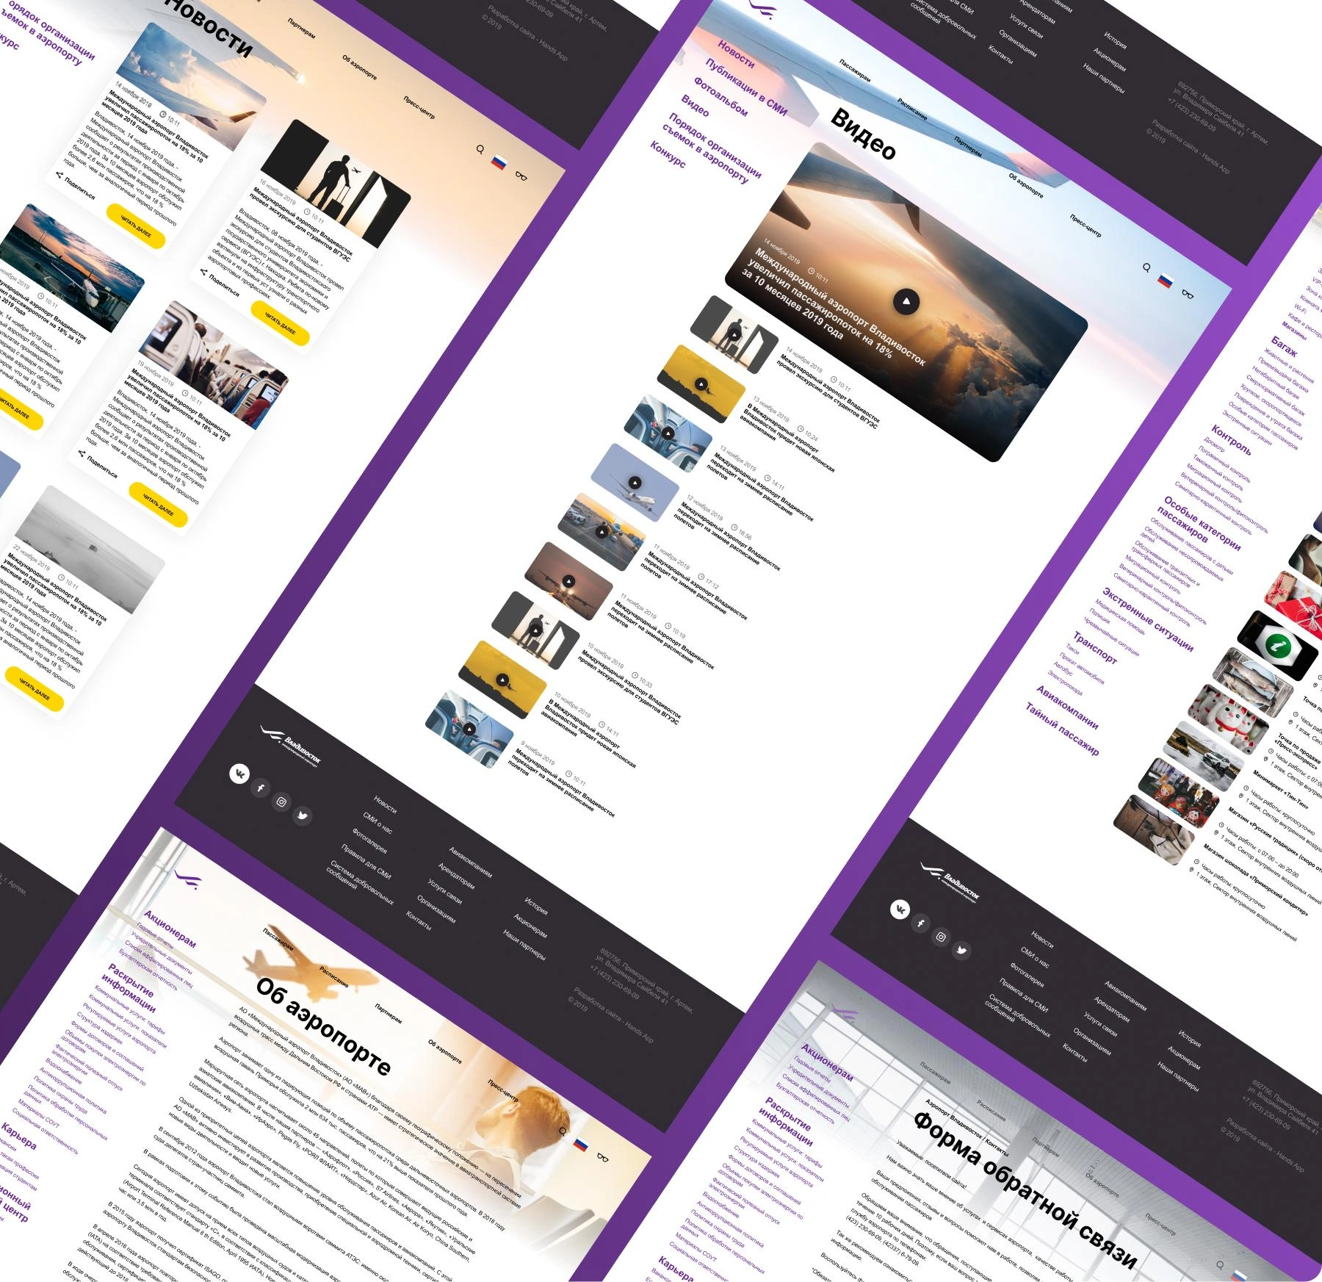Viewport: 1322px width, 1282px height.
Task: Open Об аэропорте in the Видео page menu
Action: 1025,185
